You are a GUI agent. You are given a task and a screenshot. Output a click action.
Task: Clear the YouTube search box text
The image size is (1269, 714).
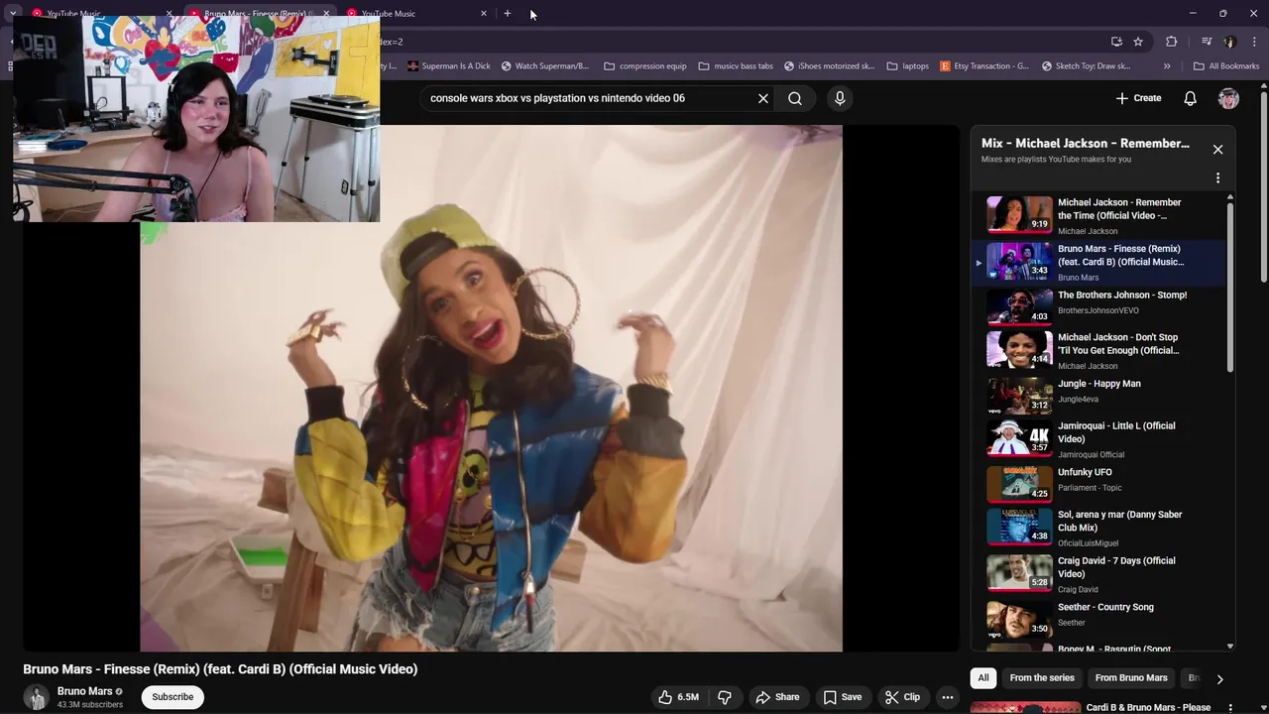point(763,98)
